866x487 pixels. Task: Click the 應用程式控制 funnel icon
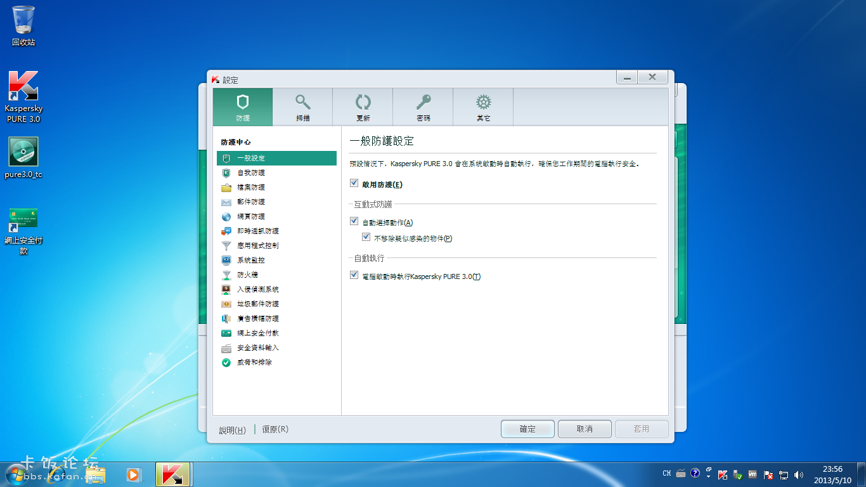click(226, 245)
